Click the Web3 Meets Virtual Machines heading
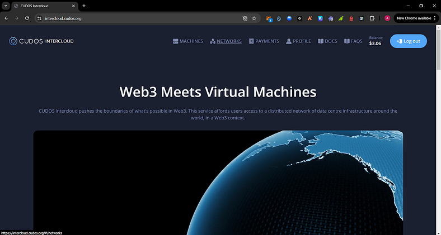Viewport: 441px width, 235px height. [x=218, y=92]
